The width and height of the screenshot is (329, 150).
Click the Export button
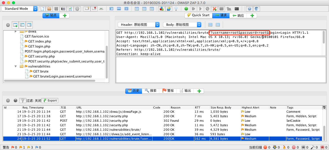click(49, 100)
